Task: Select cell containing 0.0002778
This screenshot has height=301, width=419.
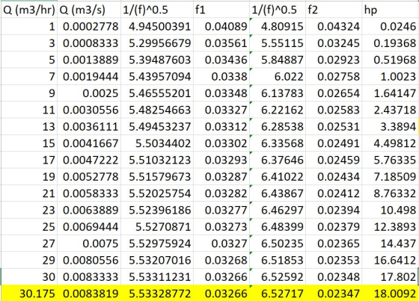Action: tap(89, 26)
